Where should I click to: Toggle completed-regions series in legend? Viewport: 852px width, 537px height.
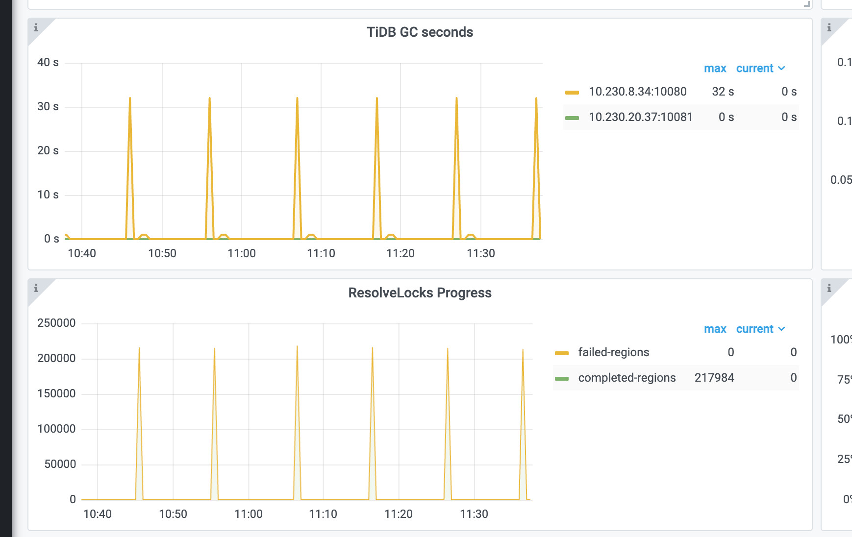point(627,378)
